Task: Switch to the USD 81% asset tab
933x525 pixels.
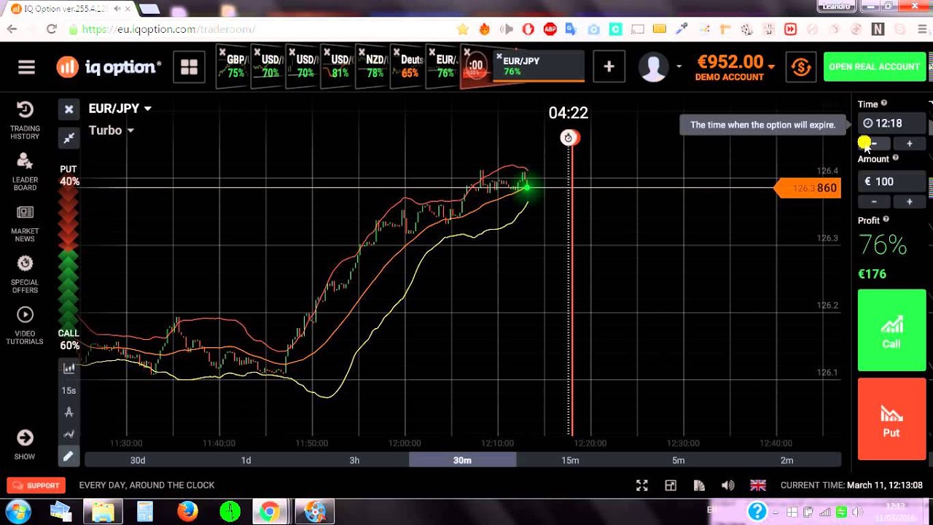Action: click(338, 67)
